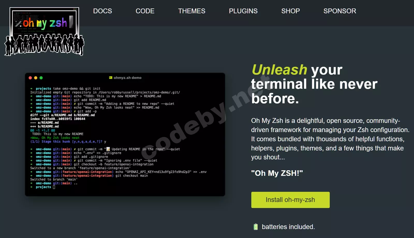Click the "take omz-demo && git init" command
414x238 pixels.
point(77,89)
